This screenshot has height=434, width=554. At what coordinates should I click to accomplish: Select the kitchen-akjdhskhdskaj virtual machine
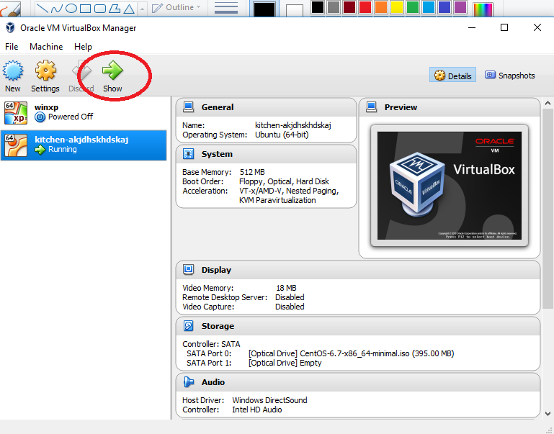(84, 145)
